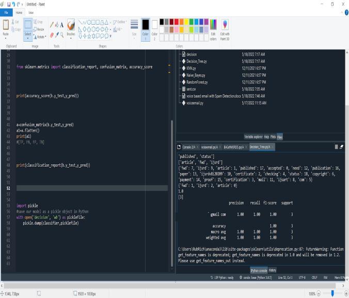Click the Paste clipboard icon
The width and height of the screenshot is (349, 298).
point(6,25)
